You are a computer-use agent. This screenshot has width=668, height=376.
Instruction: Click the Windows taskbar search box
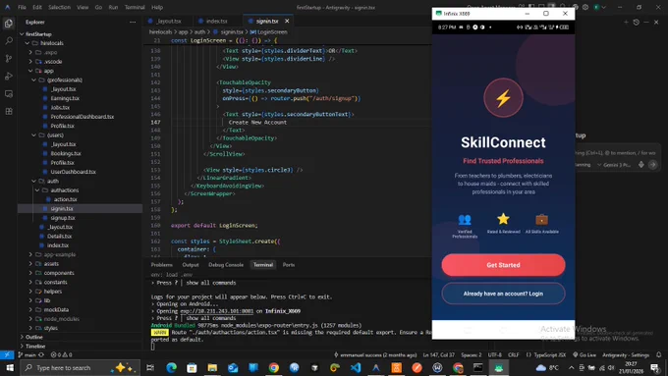(81, 367)
